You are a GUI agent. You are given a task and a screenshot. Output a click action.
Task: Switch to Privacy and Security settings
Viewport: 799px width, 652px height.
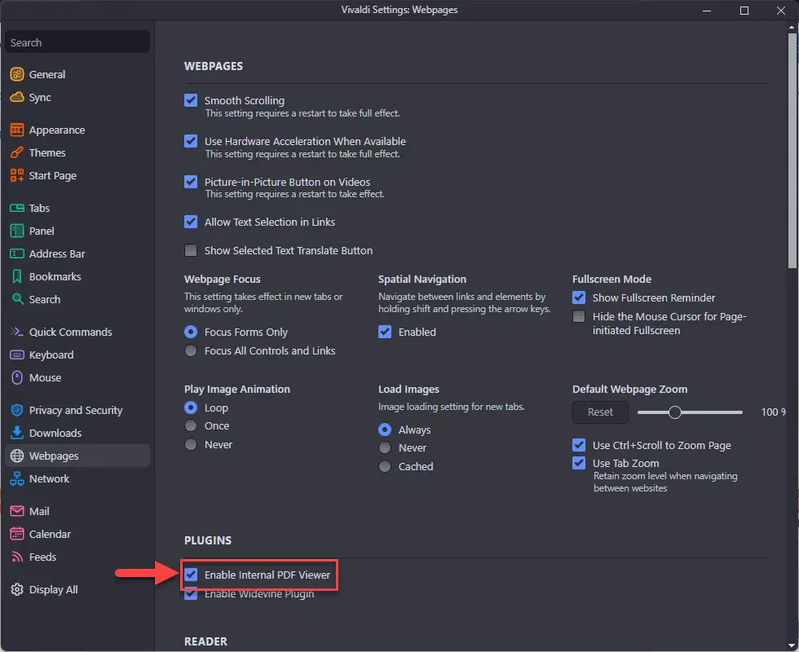click(77, 410)
